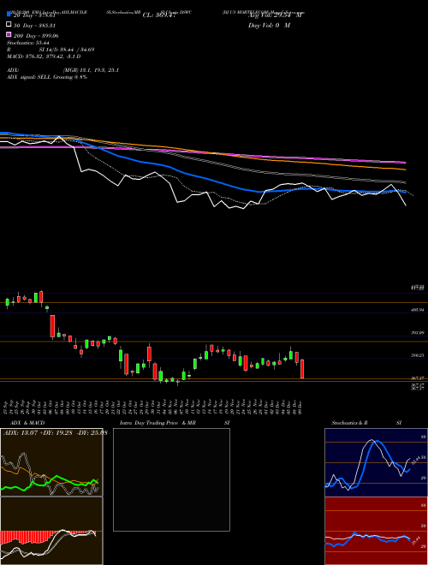Viewport: 428px width, 565px height.
Task: Click the 380.23 price axis label
Action: (418, 355)
